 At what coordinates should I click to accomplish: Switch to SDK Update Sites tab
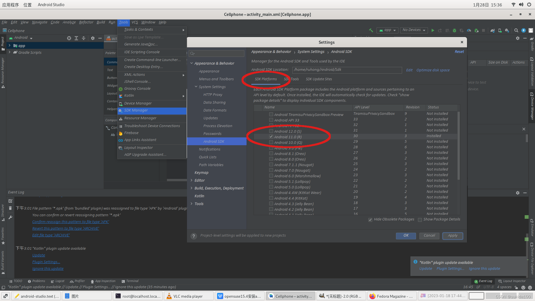(x=319, y=79)
